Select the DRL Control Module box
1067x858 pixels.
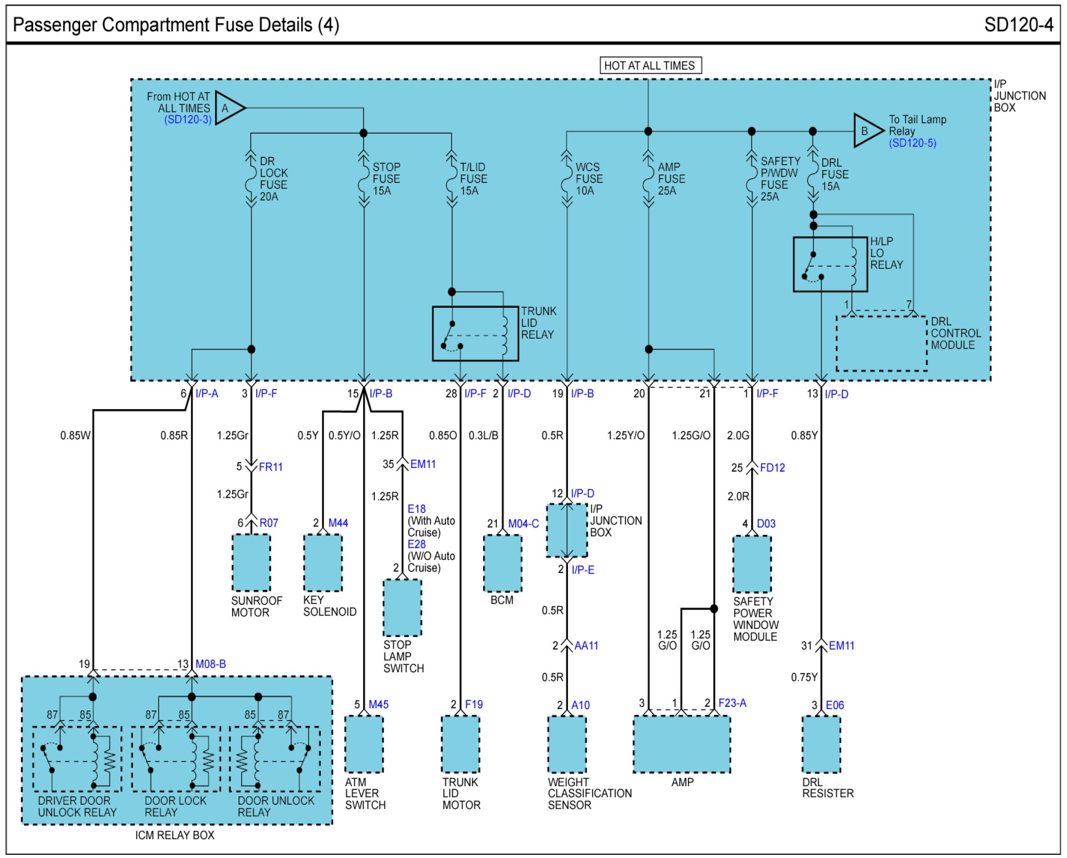pyautogui.click(x=881, y=344)
